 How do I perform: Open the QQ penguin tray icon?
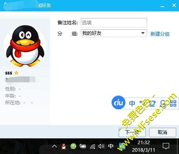click(x=64, y=146)
